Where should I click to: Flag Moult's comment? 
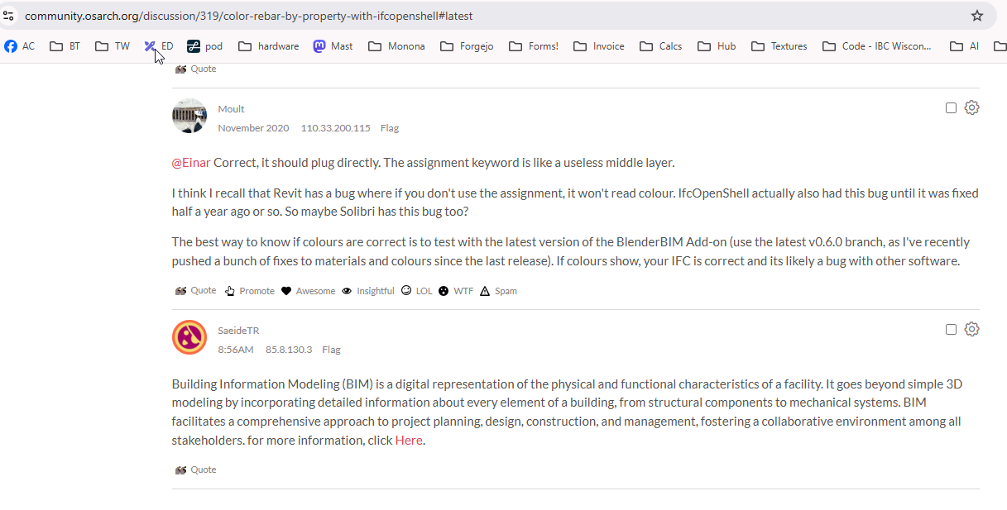pos(390,128)
